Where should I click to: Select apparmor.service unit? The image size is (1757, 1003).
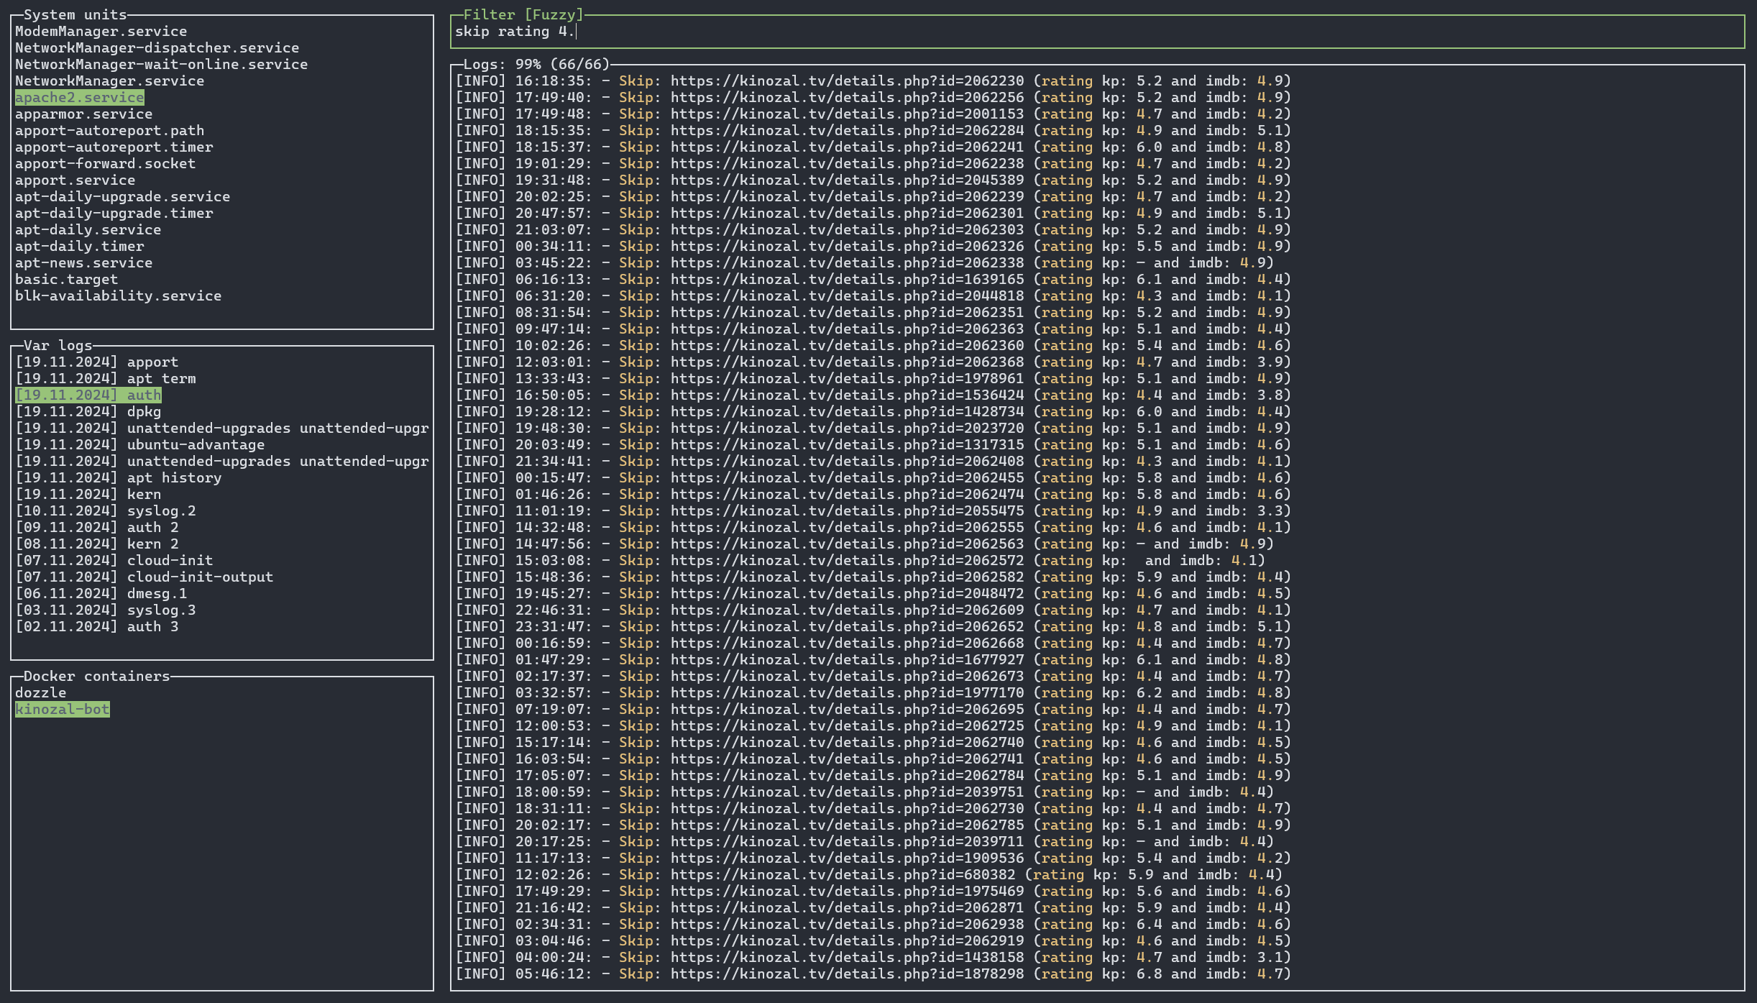click(x=83, y=114)
